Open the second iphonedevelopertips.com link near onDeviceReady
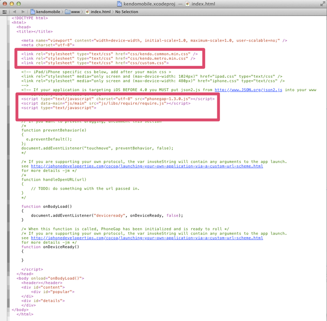 pos(147,238)
